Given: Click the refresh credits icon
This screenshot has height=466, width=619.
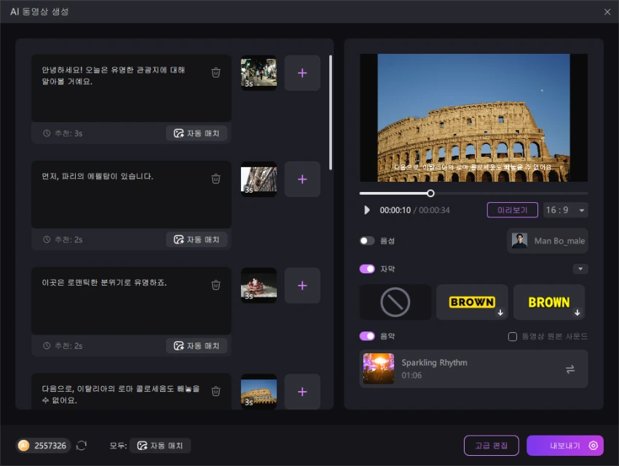Looking at the screenshot, I should [x=82, y=446].
